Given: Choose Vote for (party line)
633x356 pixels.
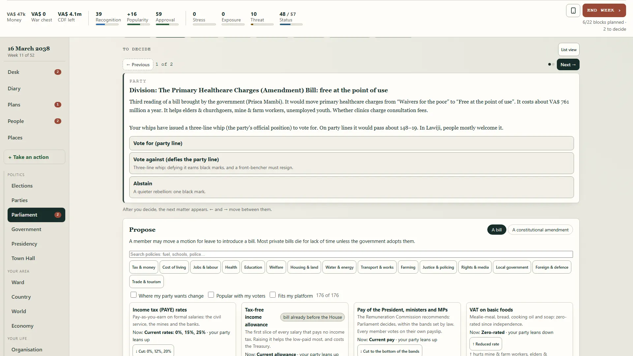Looking at the screenshot, I should click(351, 143).
